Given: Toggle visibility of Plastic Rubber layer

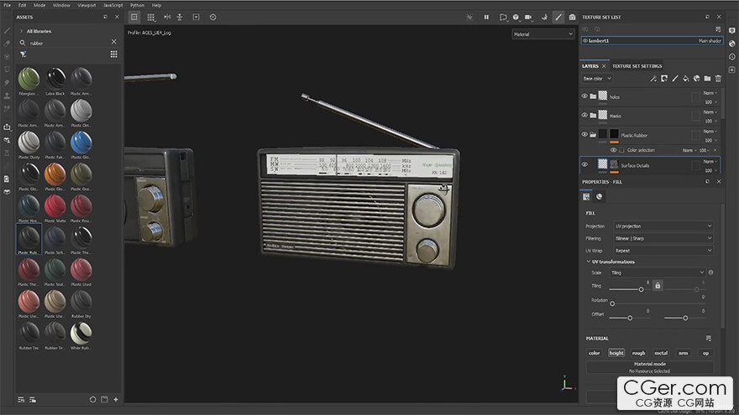Looking at the screenshot, I should point(584,134).
